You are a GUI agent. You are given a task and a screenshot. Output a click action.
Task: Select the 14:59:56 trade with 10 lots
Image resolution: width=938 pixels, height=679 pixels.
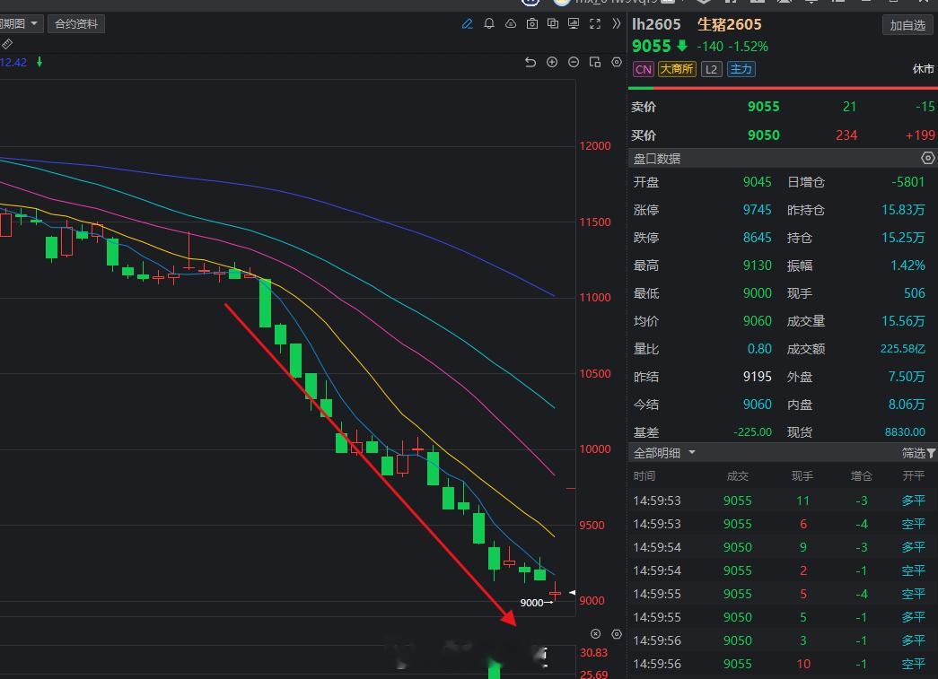pyautogui.click(x=783, y=664)
